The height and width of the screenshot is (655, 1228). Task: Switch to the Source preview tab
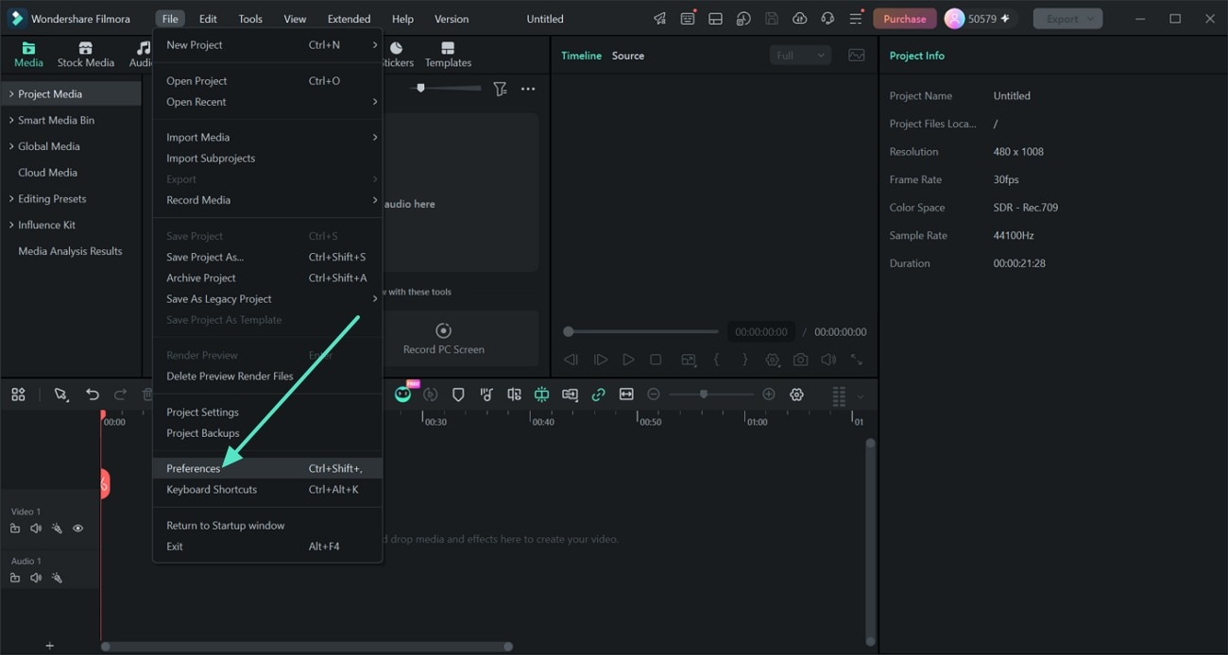[628, 56]
